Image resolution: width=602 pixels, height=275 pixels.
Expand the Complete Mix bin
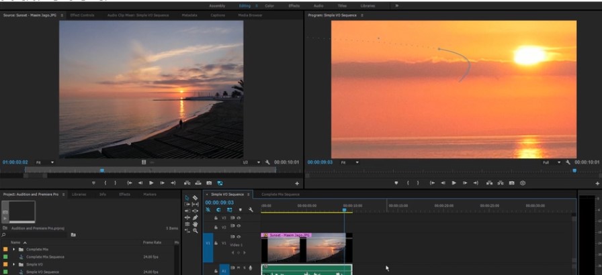click(x=13, y=249)
